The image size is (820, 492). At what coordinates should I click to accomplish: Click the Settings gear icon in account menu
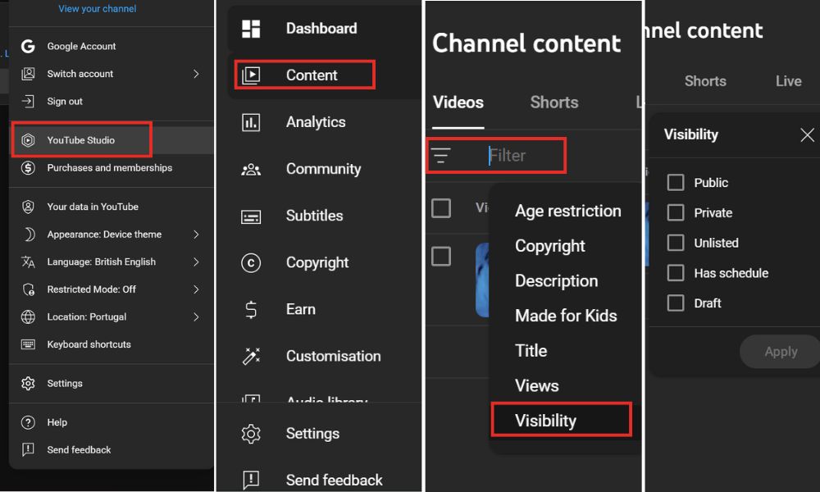pyautogui.click(x=28, y=383)
